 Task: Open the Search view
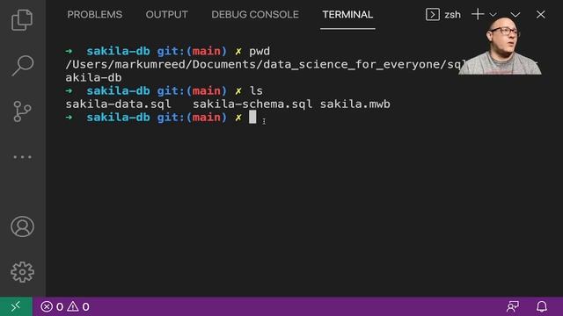tap(22, 66)
